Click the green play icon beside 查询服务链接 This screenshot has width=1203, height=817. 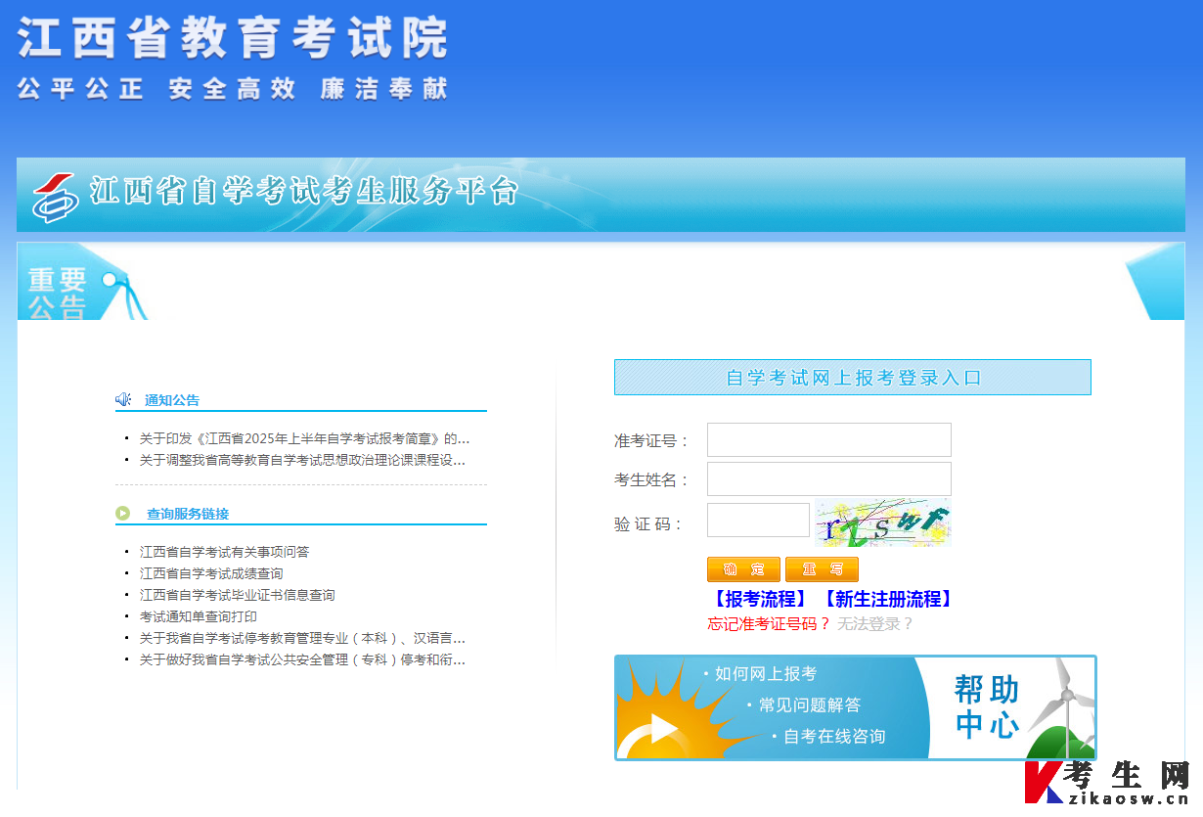[123, 513]
